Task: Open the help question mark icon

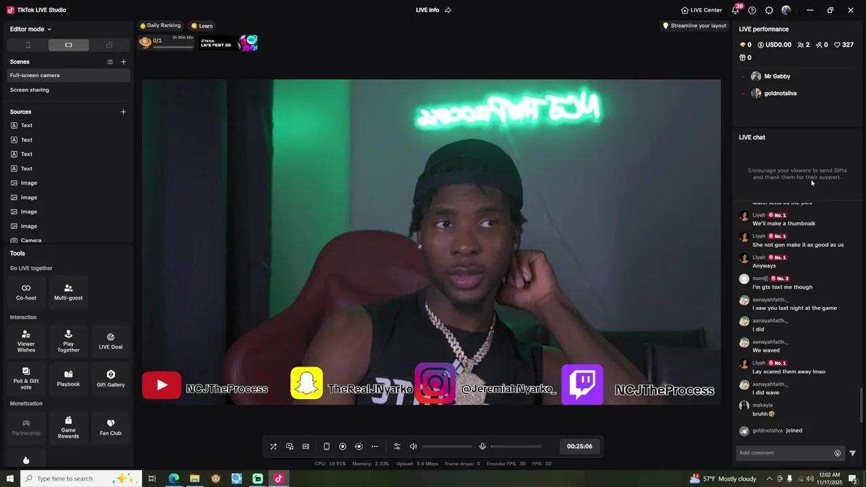Action: coord(752,10)
